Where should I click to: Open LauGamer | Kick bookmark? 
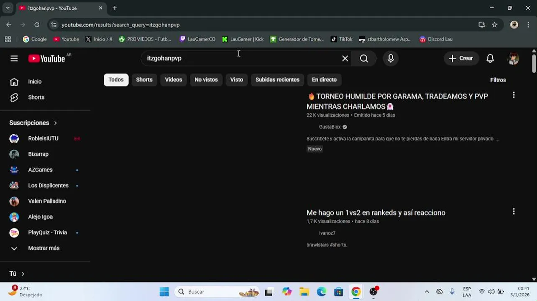coord(243,39)
